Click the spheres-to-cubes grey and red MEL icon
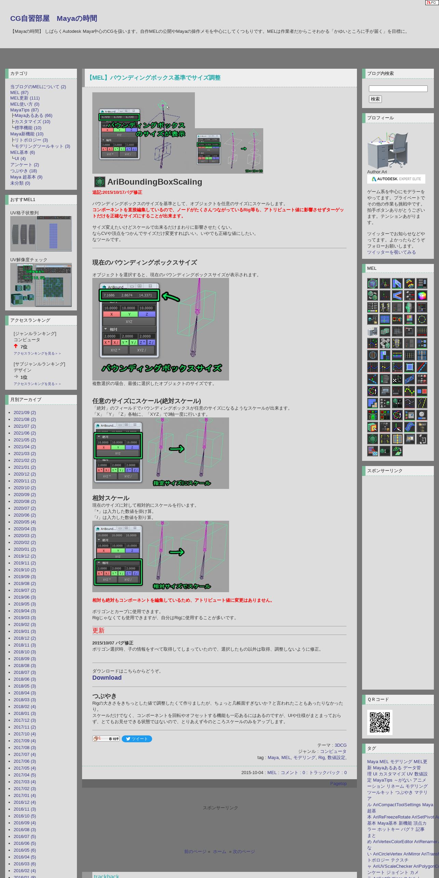The image size is (439, 878). (422, 379)
